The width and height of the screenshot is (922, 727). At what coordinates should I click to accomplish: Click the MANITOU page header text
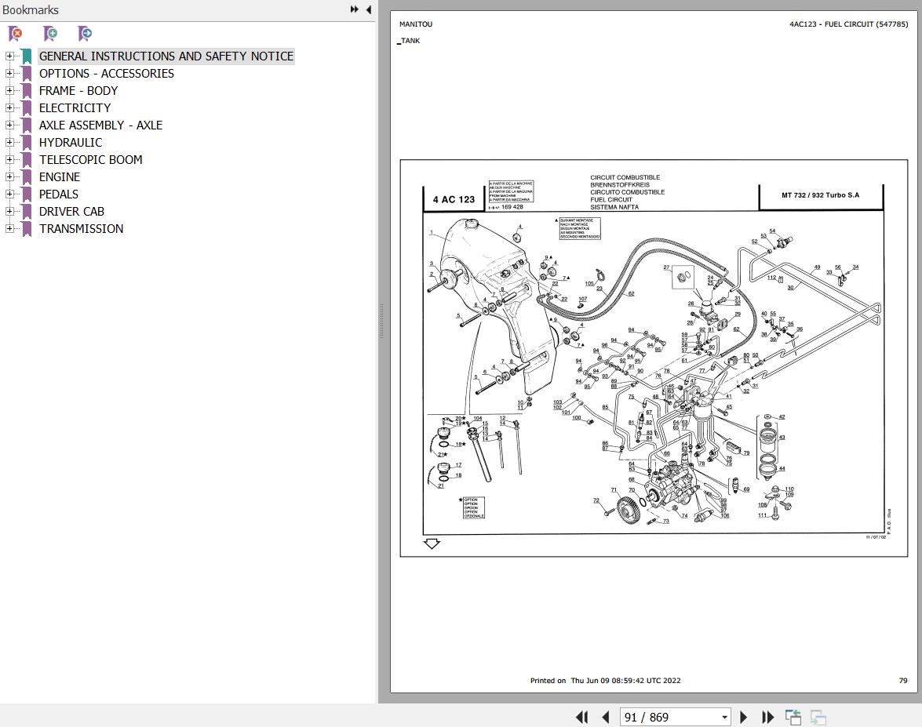(416, 24)
